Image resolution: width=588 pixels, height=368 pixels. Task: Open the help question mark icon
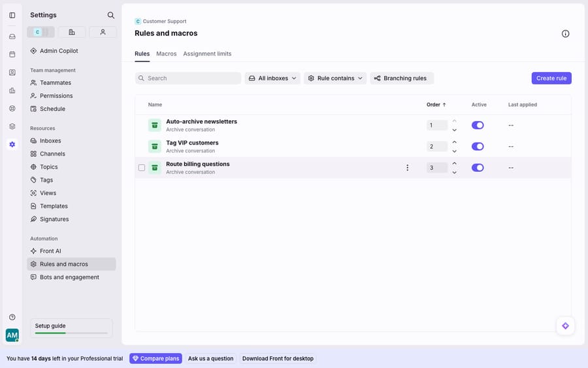tap(12, 317)
